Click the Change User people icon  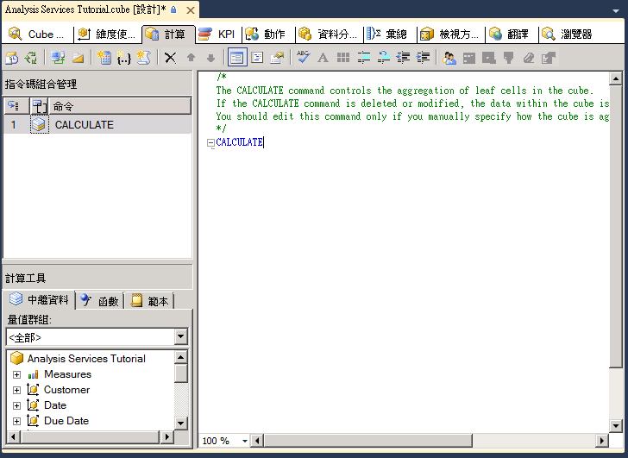[x=449, y=58]
